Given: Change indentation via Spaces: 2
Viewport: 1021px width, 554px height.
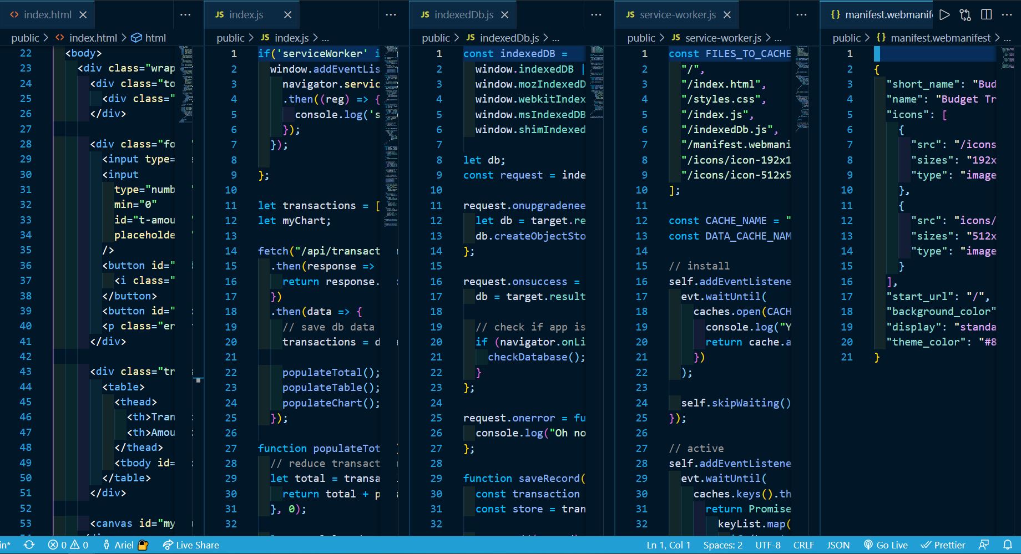Looking at the screenshot, I should tap(722, 545).
